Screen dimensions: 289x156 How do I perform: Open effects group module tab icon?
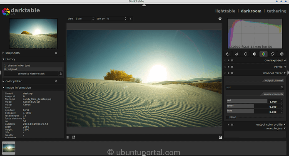pyautogui.click(x=282, y=54)
